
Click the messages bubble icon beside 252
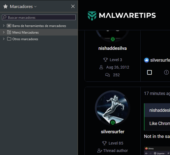107,75
